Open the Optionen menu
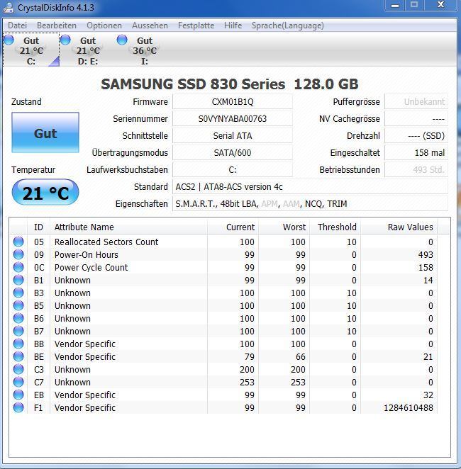Viewport: 461px width, 469px height. pos(104,26)
